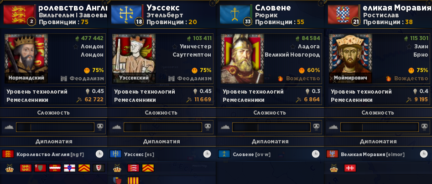The height and width of the screenshot is (184, 432).
Task: Click the crown icon under Великая Моравия diplomacy
Action: (x=334, y=168)
